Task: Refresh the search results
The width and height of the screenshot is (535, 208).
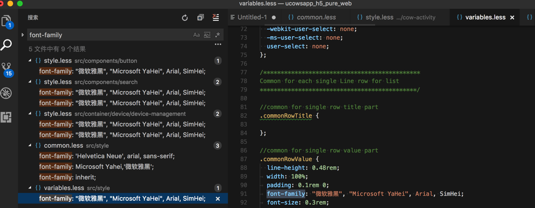Action: 184,18
